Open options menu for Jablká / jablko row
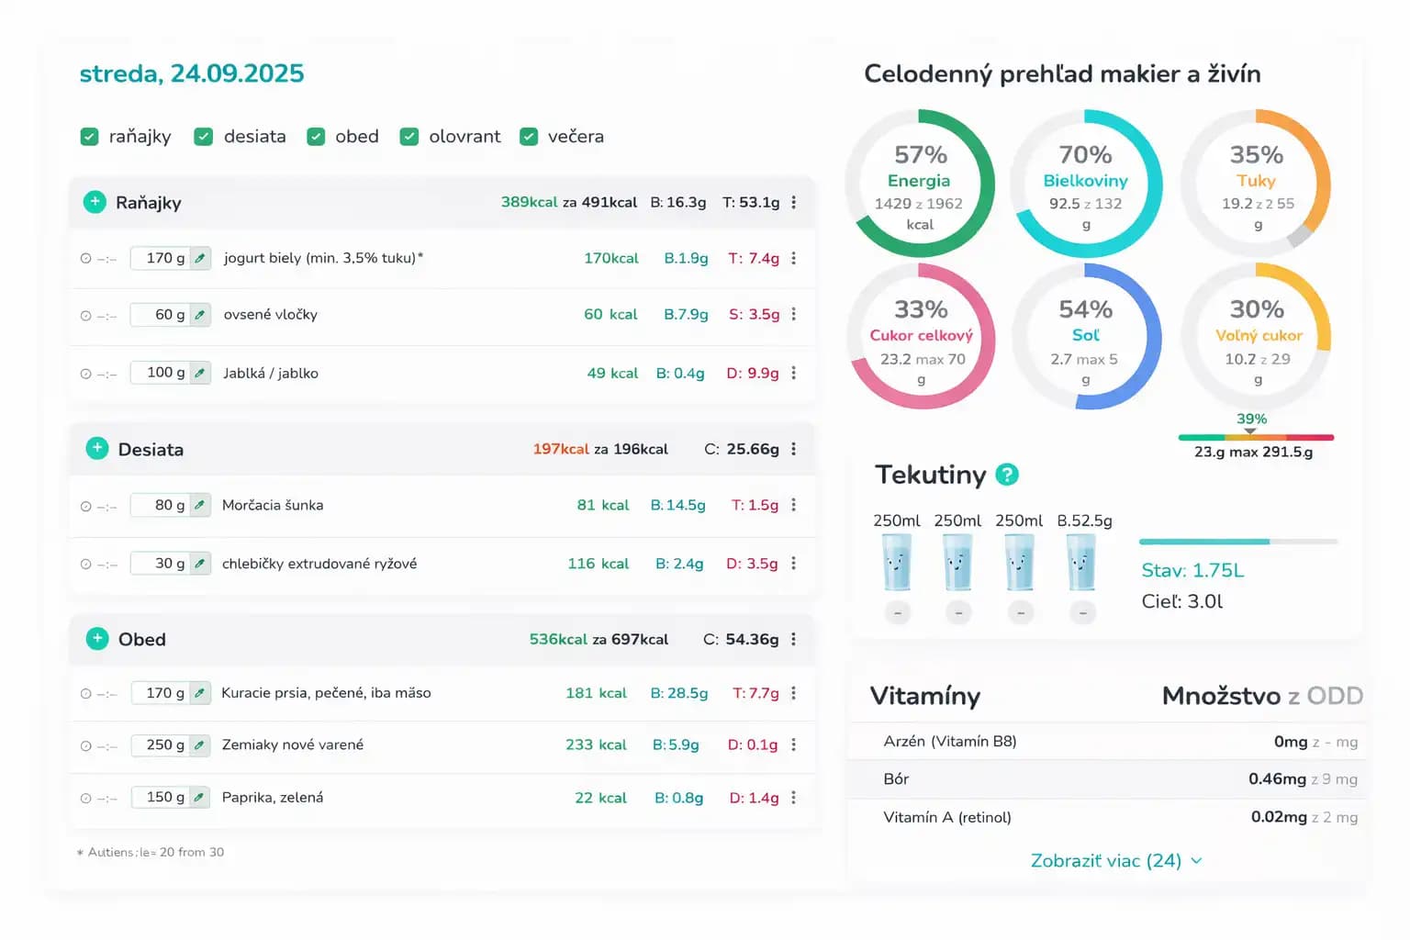Screen dimensions: 1410x940 click(794, 373)
